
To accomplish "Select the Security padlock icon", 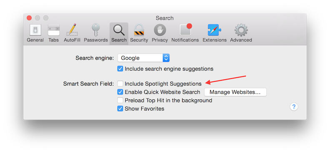I will [x=139, y=30].
